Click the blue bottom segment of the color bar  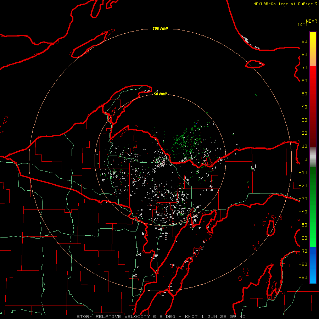pos(313,265)
